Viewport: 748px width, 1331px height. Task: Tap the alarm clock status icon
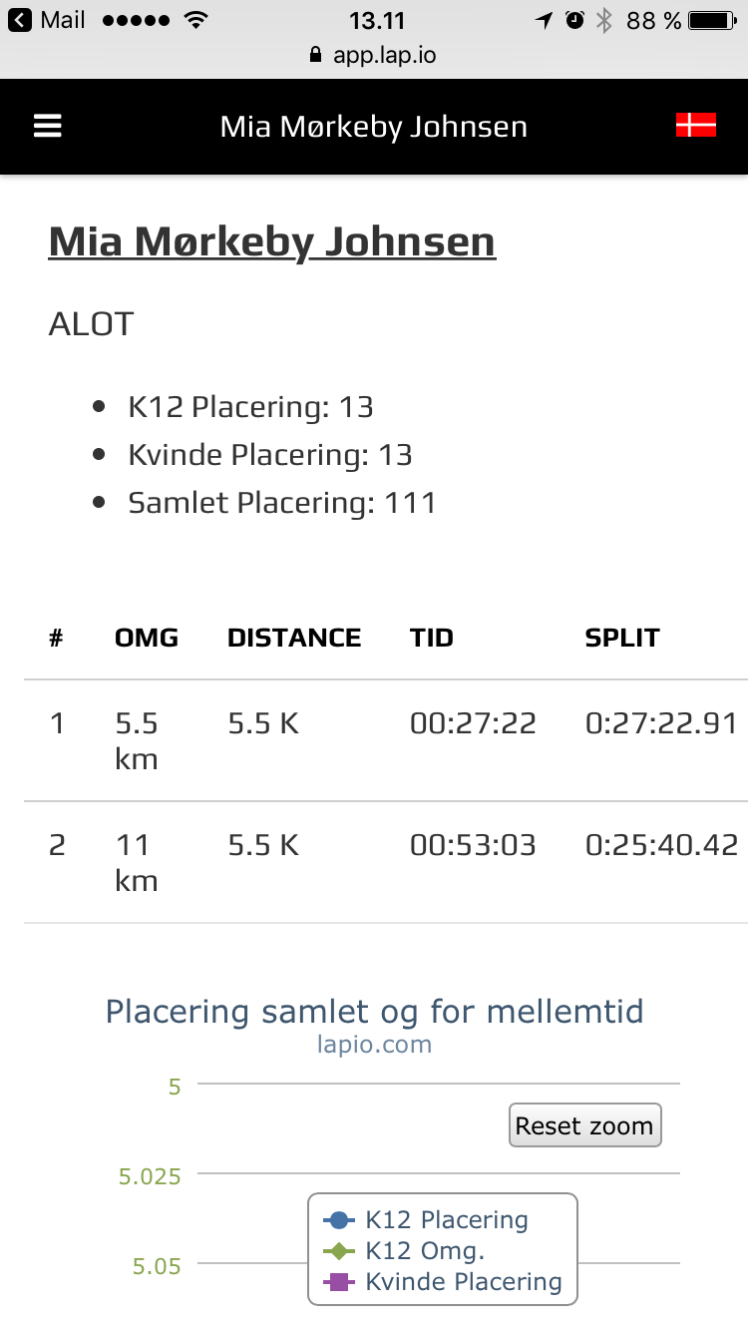coord(574,21)
